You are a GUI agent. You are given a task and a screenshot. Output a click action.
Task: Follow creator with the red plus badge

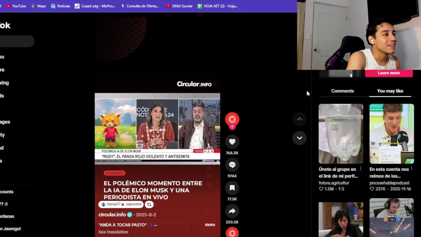pos(232,127)
